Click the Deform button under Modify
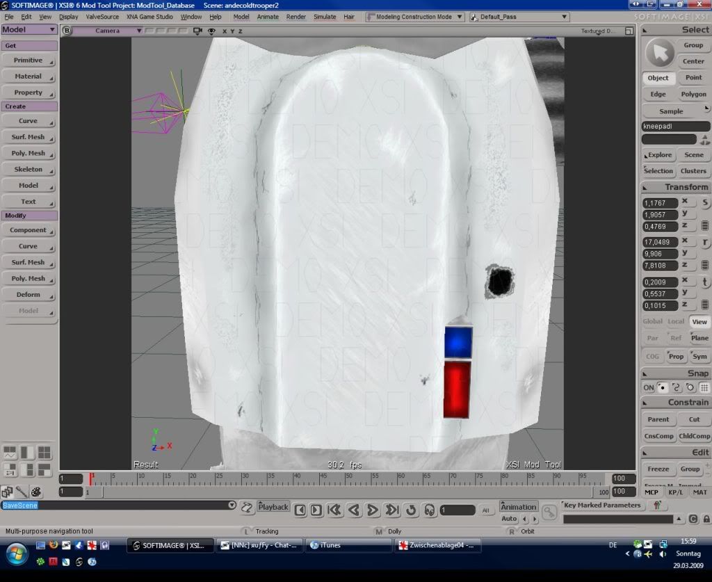This screenshot has width=712, height=582. (29, 295)
